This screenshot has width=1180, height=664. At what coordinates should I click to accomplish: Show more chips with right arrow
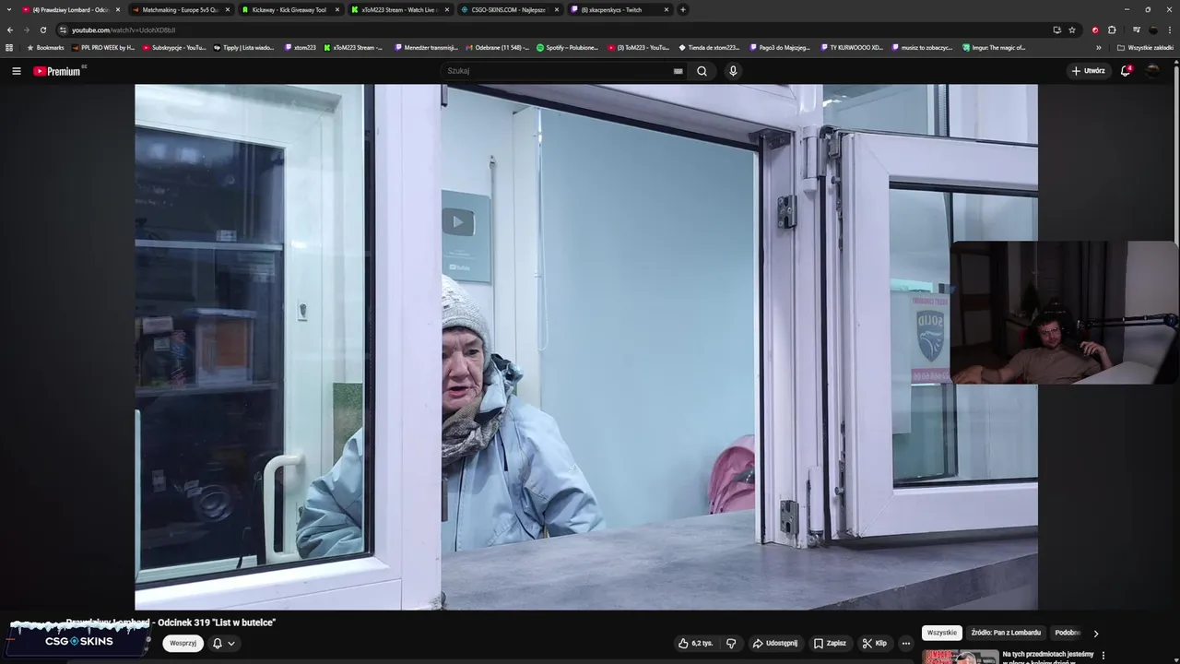[x=1095, y=634]
